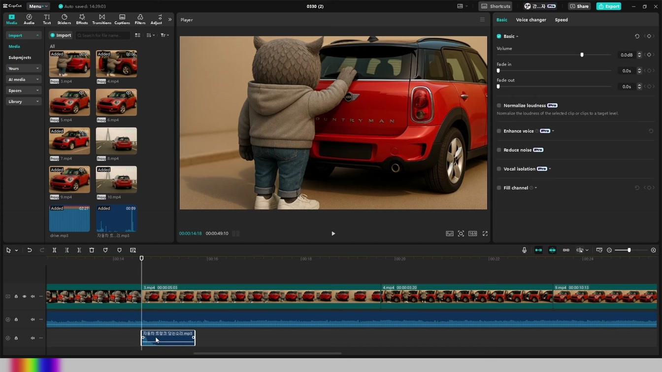662x372 pixels.
Task: Switch to Speed tab
Action: (561, 20)
